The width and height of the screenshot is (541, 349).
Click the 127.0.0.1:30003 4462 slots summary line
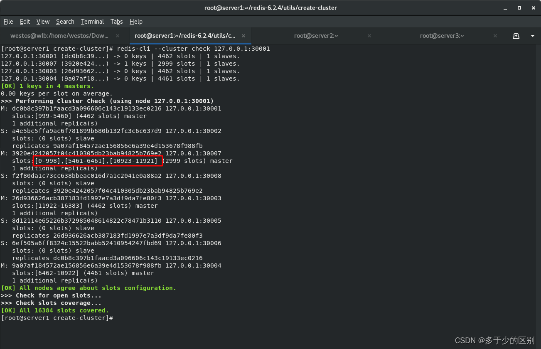(120, 71)
